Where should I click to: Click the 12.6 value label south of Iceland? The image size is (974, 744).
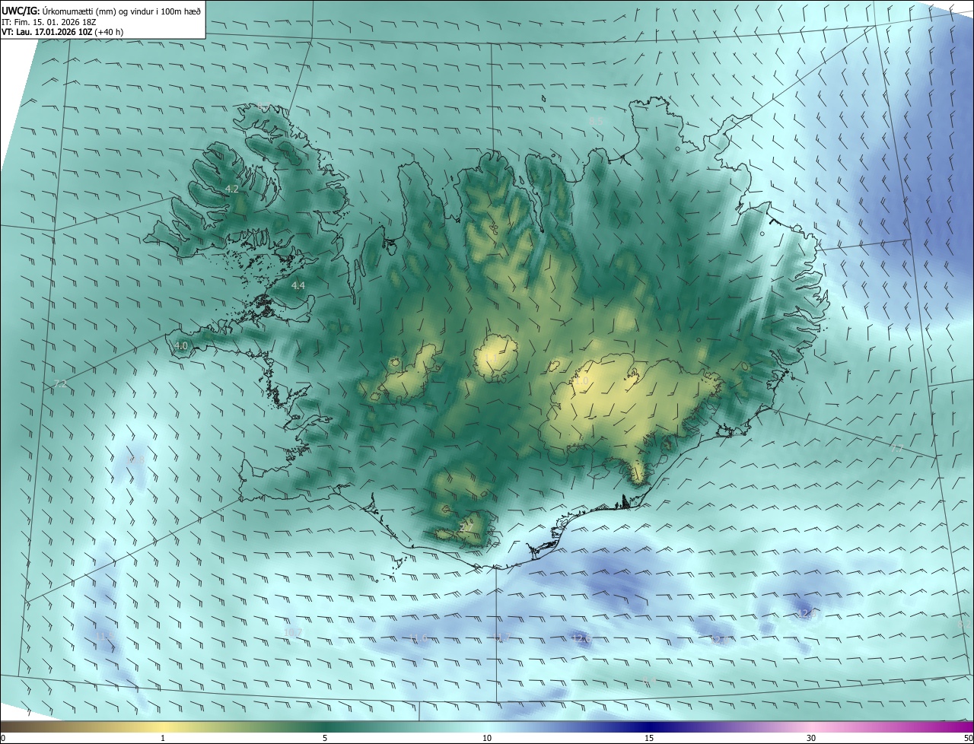581,638
